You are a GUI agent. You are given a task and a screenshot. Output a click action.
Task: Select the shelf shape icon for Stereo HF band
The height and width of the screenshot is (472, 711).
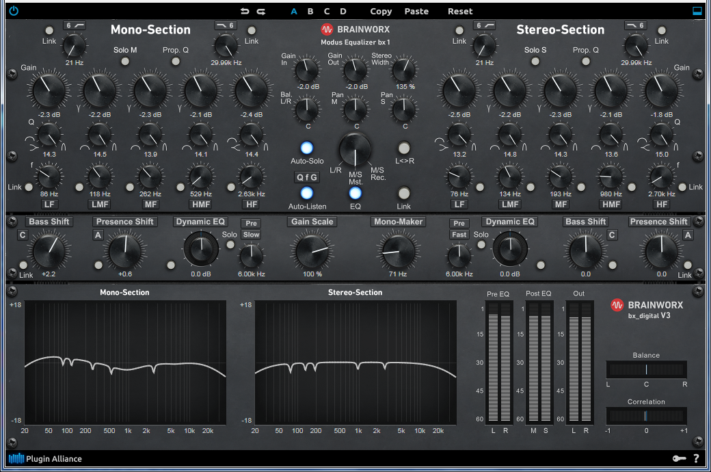point(644,148)
